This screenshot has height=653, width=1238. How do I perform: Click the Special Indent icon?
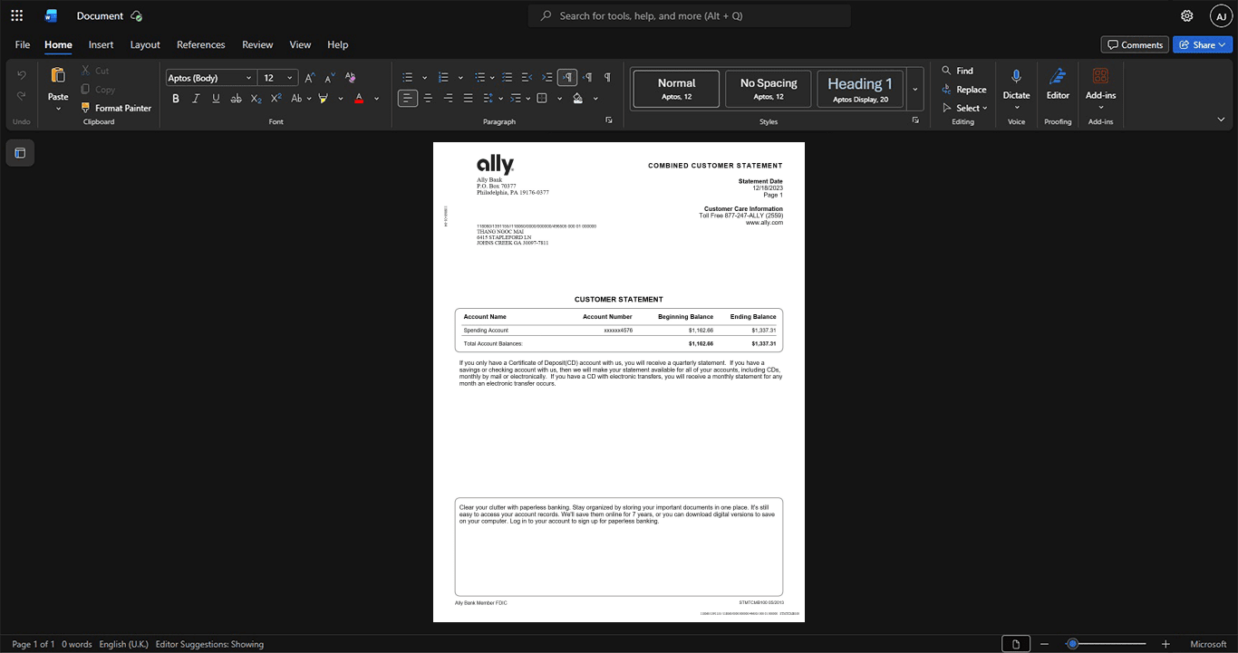(516, 98)
